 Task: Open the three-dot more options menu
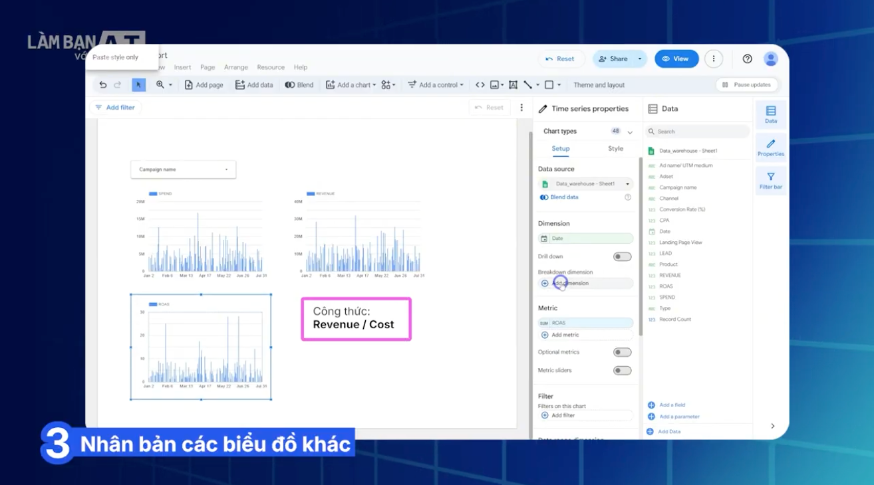[713, 58]
